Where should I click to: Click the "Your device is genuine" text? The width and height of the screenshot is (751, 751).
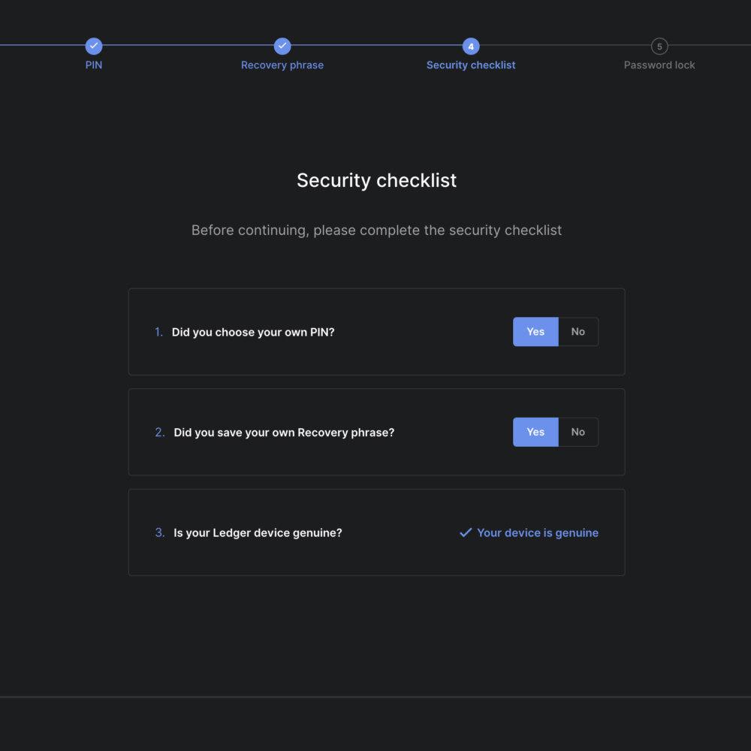(x=538, y=532)
